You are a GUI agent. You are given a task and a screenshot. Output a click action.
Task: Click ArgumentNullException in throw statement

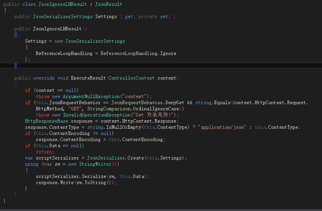[92, 96]
